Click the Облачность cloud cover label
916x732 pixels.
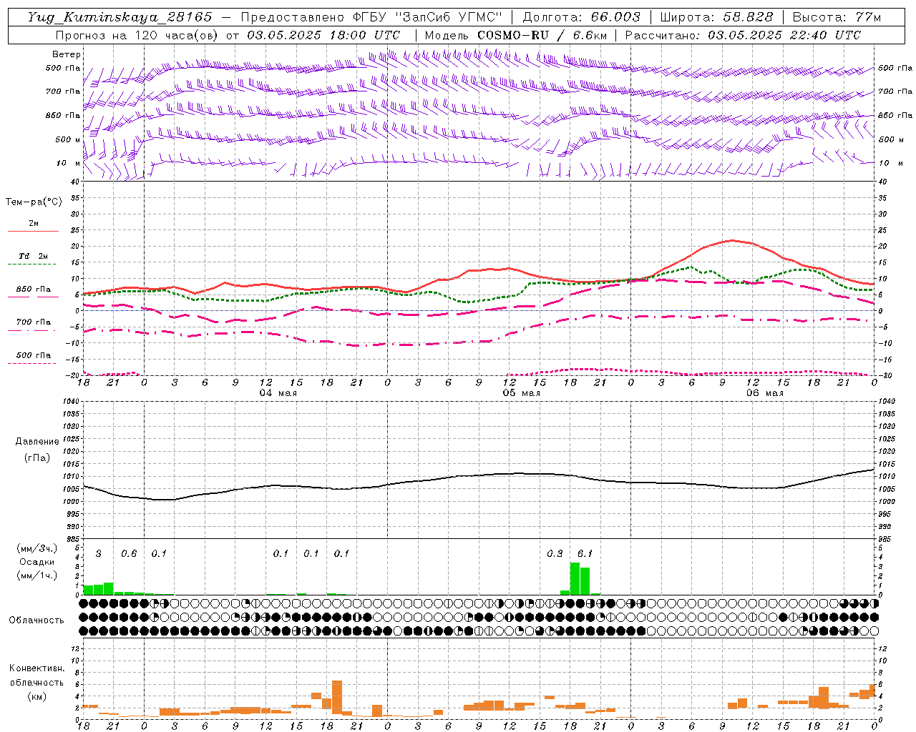[36, 620]
